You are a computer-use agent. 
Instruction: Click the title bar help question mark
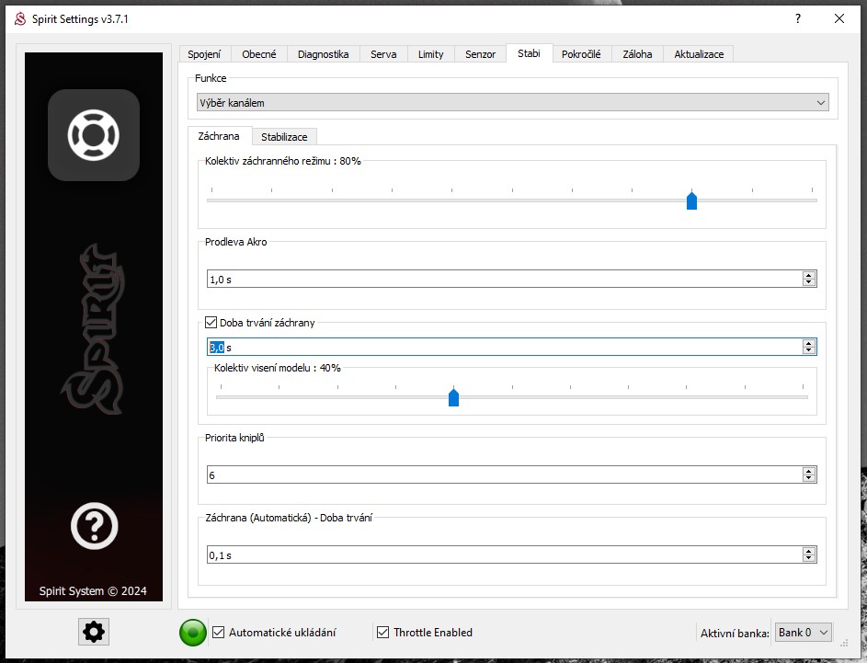point(797,18)
